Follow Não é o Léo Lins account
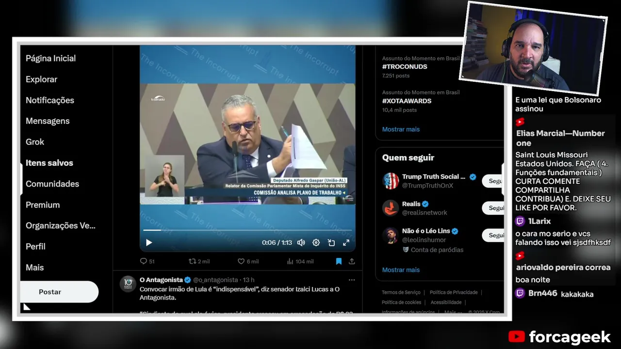Viewport: 621px width, 349px height. (492, 235)
